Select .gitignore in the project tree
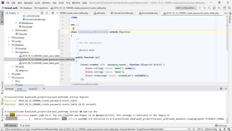232x131 pixels. click(x=23, y=70)
